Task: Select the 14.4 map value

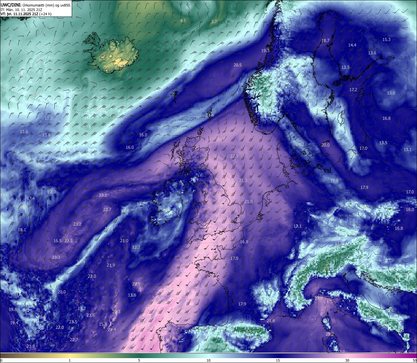Action: (x=352, y=45)
